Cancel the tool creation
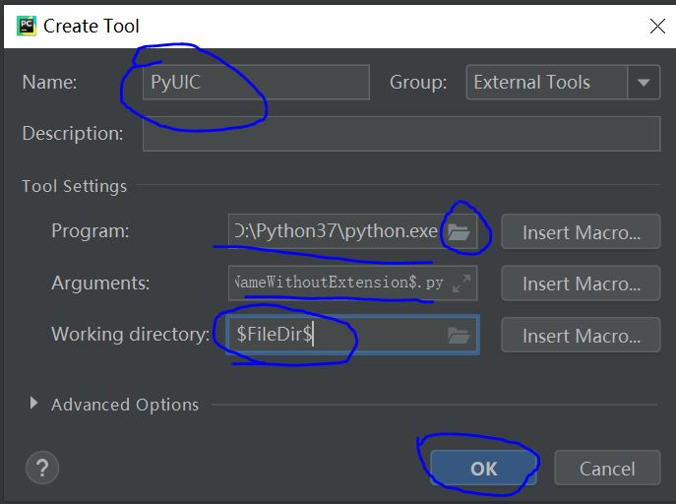 tap(606, 469)
